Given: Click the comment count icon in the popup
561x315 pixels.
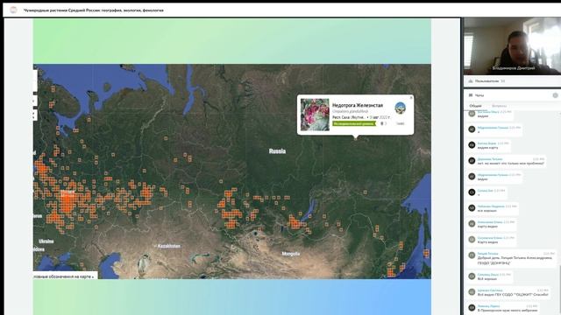Looking at the screenshot, I should click(383, 123).
